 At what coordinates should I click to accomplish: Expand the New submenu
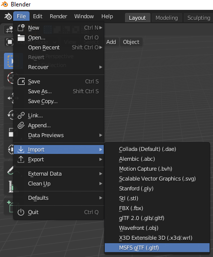click(x=59, y=28)
